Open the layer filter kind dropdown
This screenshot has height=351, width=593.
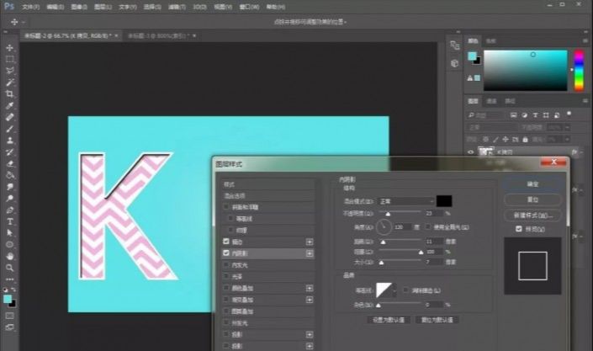point(486,115)
